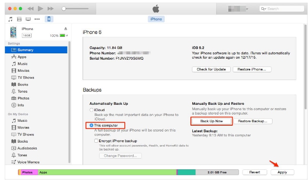
Task: Click the volume slider knob
Action: 64,9
